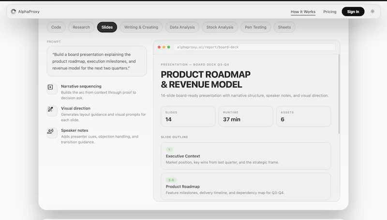387x220 pixels.
Task: Click the red window dot in preview
Action: pyautogui.click(x=159, y=47)
